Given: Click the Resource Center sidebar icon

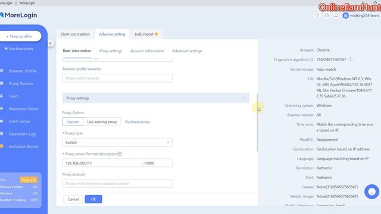Looking at the screenshot, I should coord(2,109).
